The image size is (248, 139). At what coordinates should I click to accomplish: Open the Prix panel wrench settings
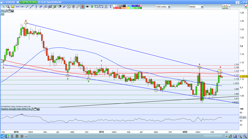[x=6, y=11]
